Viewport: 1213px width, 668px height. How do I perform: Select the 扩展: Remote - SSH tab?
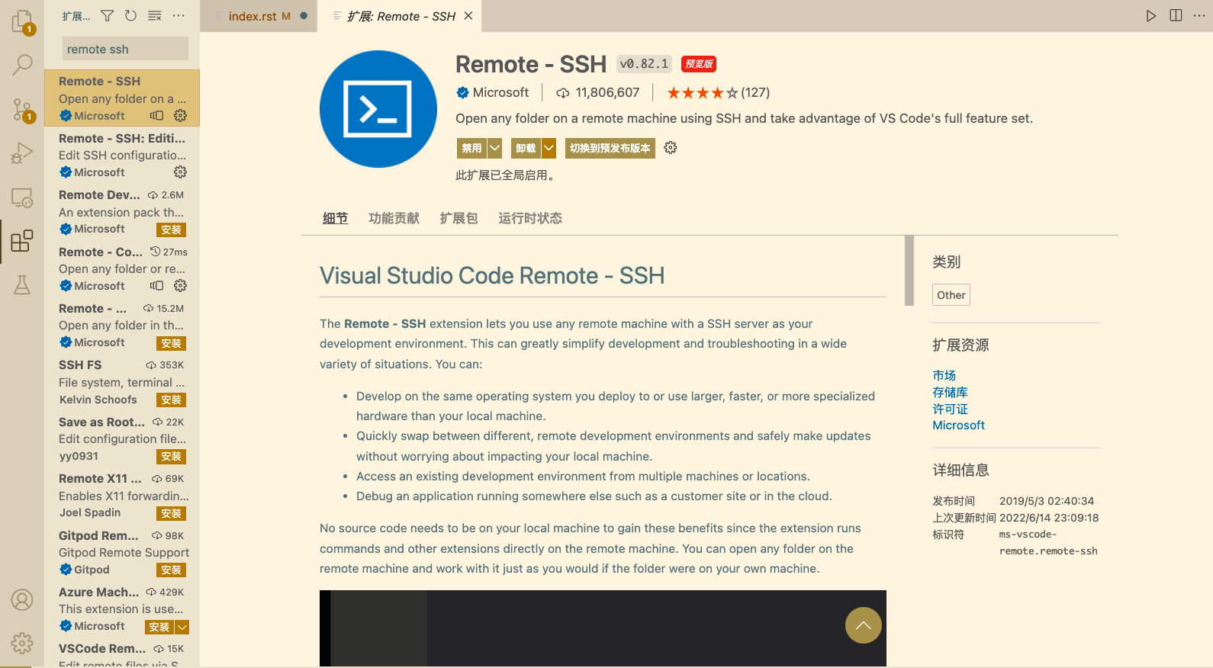tap(401, 16)
